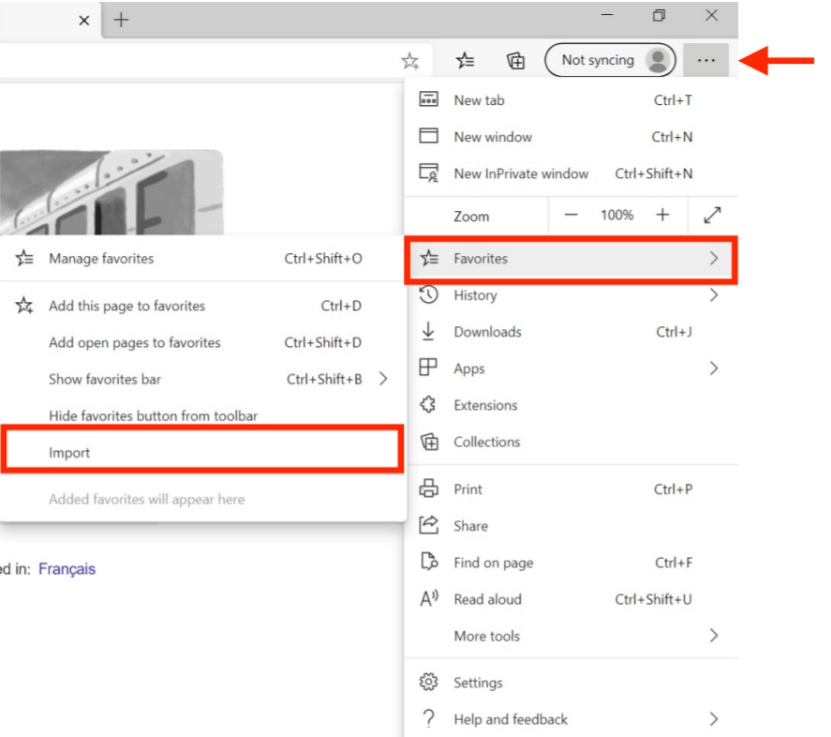Viewport: 831px width, 737px height.
Task: Expand the Apps submenu arrow
Action: (x=714, y=368)
